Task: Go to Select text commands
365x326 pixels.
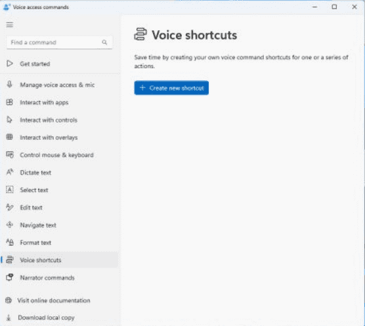Action: [60, 190]
